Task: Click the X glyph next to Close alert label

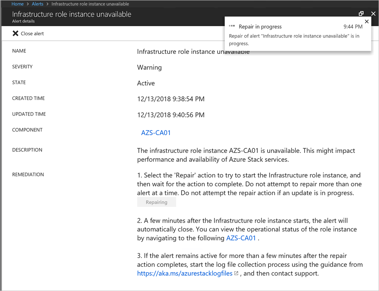Action: tap(15, 33)
